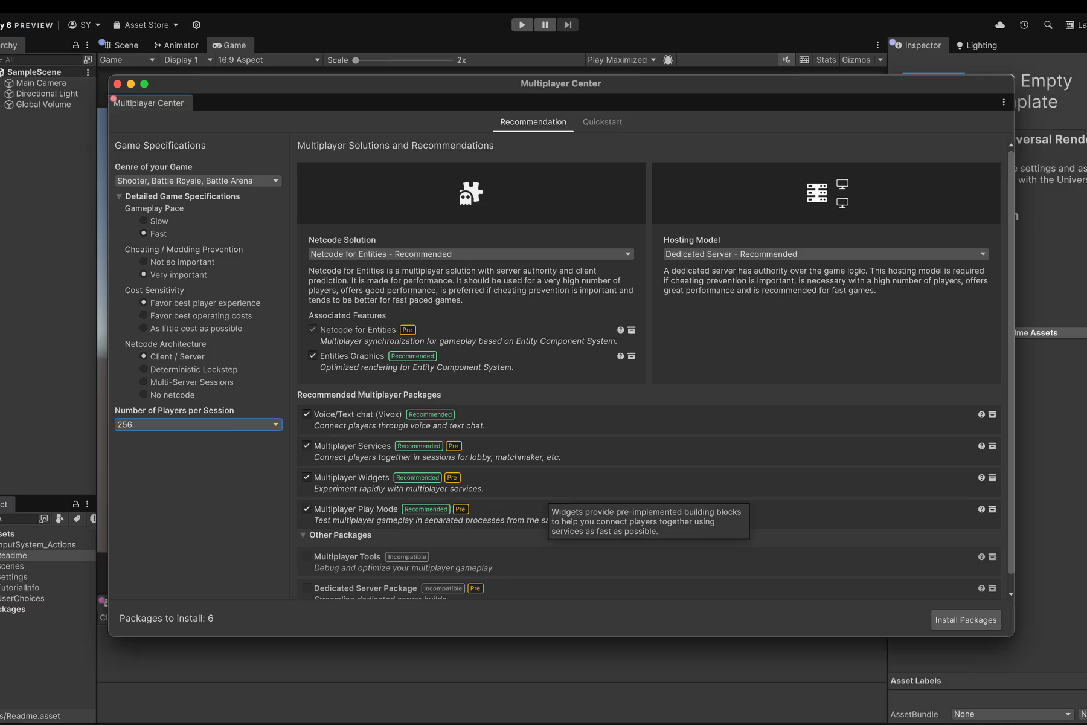1087x725 pixels.
Task: Collapse the Other Packages section
Action: click(303, 535)
